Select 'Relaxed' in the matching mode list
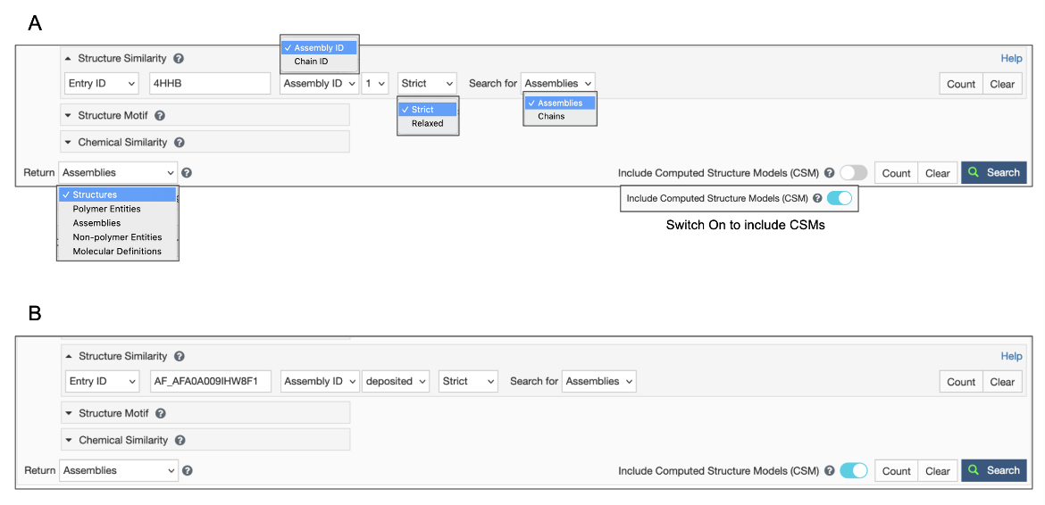Image resolution: width=1045 pixels, height=505 pixels. (x=427, y=124)
